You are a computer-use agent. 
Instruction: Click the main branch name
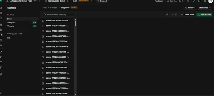point(75,1)
